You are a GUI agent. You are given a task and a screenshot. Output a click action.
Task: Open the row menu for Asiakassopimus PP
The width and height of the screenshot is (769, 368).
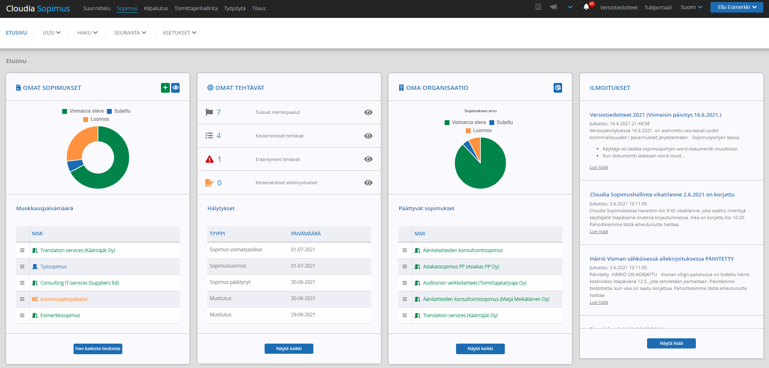405,266
